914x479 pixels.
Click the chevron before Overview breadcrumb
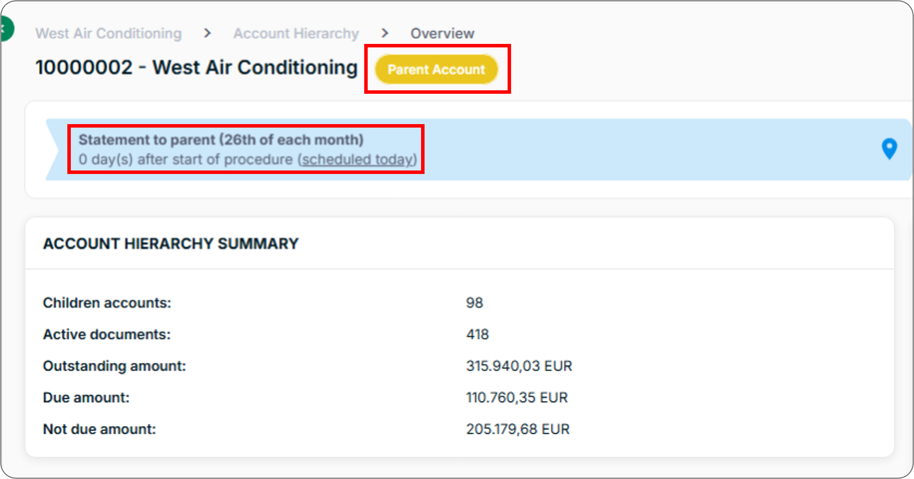coord(385,33)
